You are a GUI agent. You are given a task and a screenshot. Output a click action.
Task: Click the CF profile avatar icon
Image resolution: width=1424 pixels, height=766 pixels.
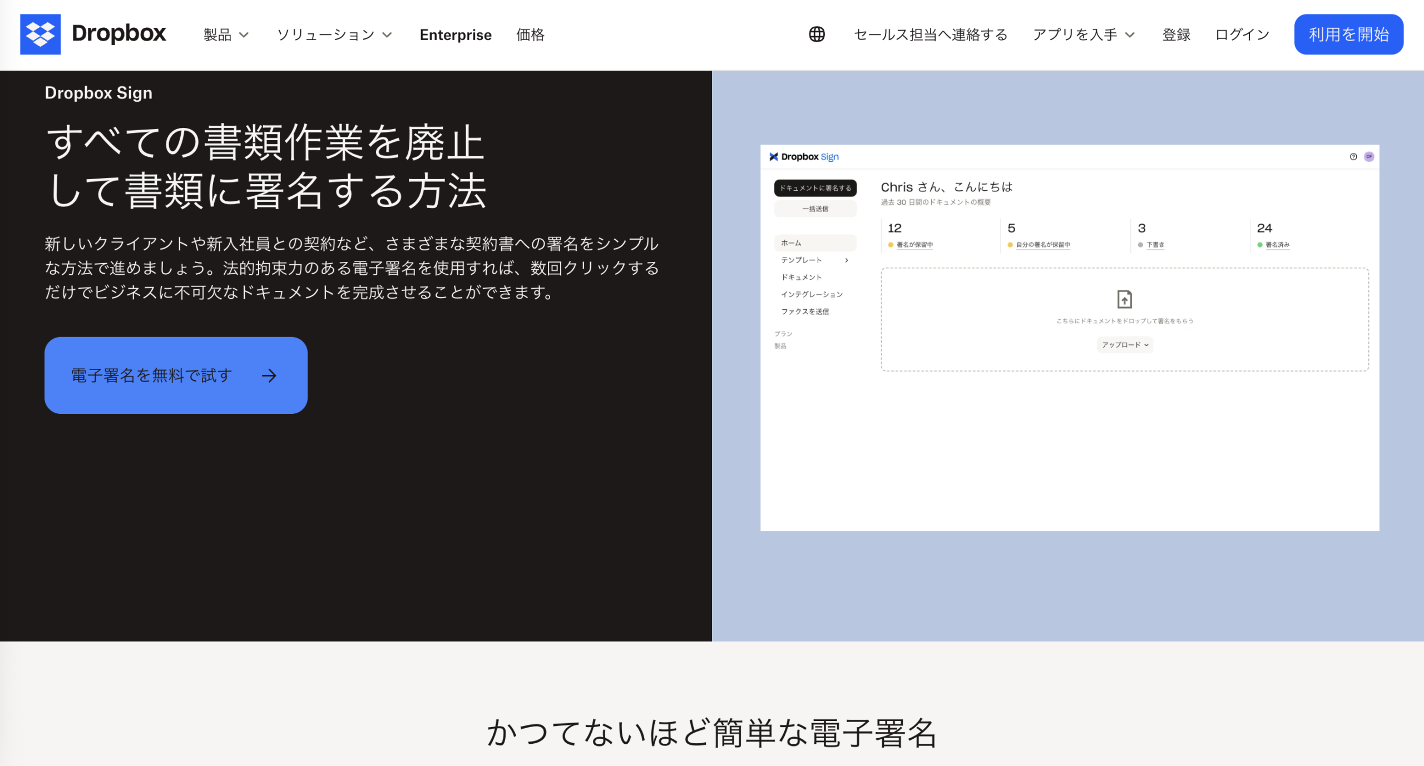click(x=1369, y=156)
